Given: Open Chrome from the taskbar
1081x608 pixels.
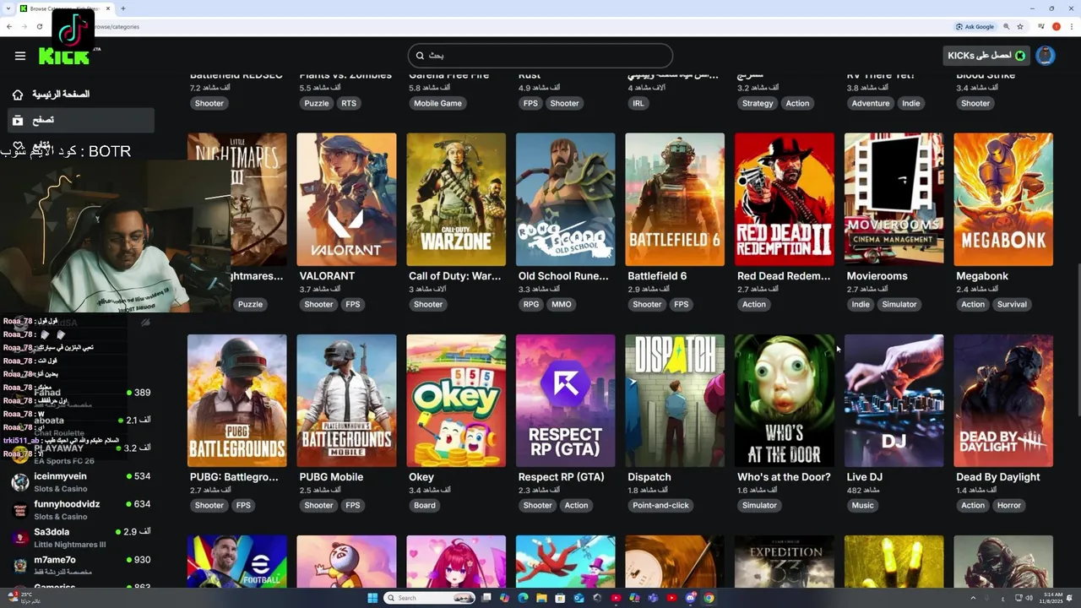Looking at the screenshot, I should coord(709,598).
